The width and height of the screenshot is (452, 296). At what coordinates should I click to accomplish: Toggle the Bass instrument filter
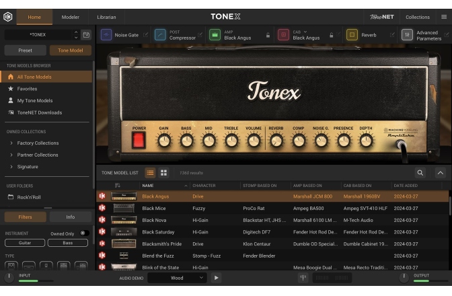[68, 243]
